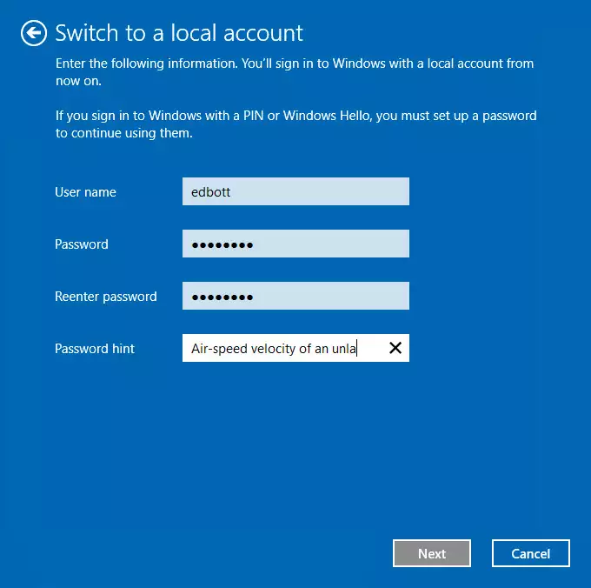Click the "Switch to a local account" heading
Image resolution: width=591 pixels, height=588 pixels.
pos(179,34)
